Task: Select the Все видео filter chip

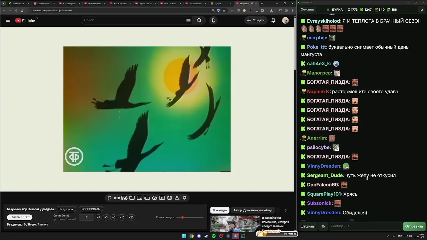Action: [220, 210]
